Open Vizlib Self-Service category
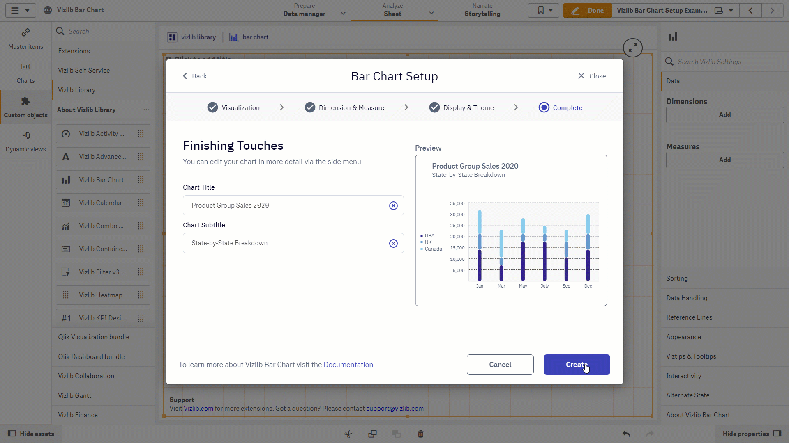 103,71
